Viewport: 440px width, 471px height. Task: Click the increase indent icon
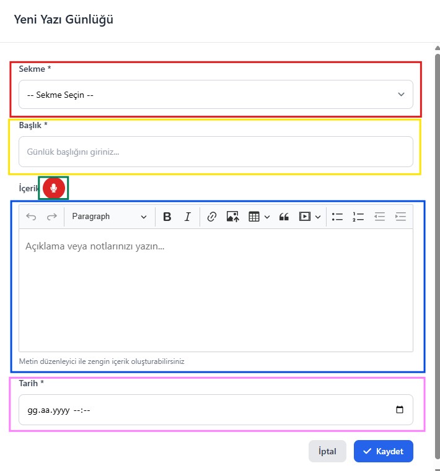(x=400, y=217)
